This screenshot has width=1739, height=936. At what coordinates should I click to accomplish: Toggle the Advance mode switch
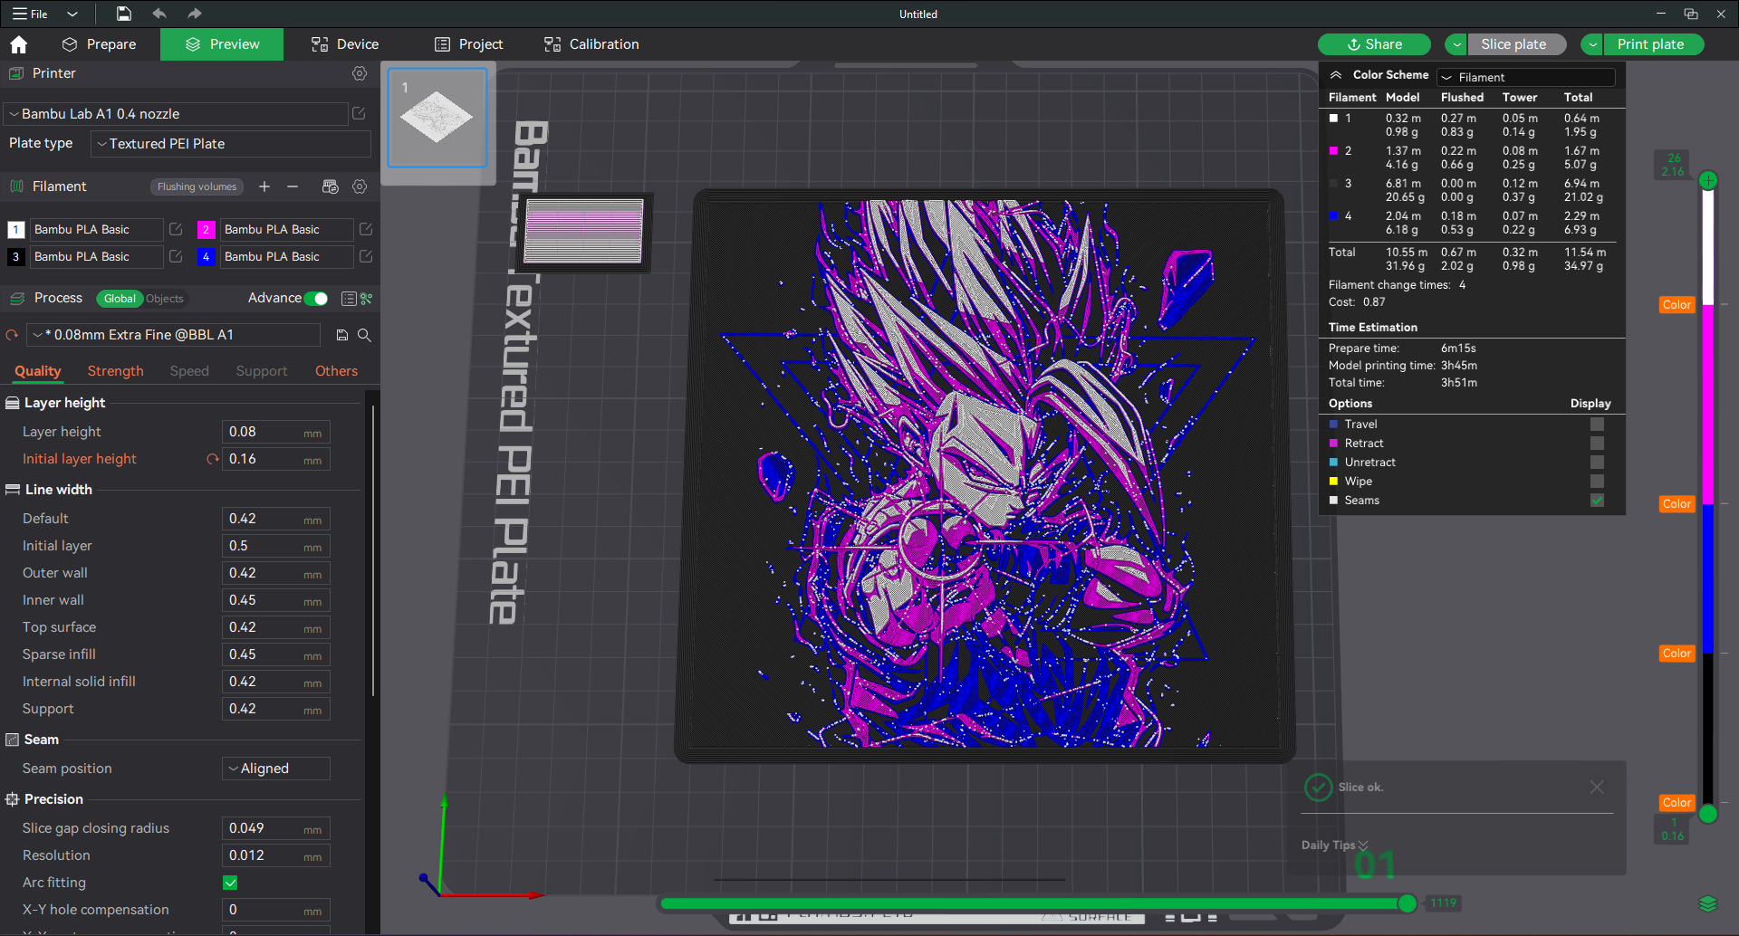tap(316, 299)
